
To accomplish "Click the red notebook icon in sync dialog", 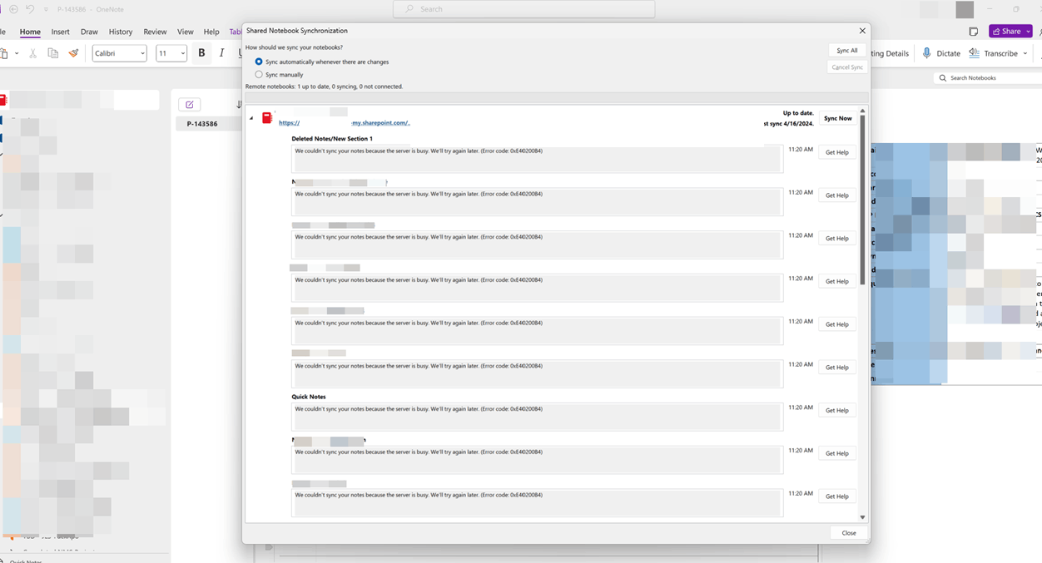I will (x=267, y=118).
